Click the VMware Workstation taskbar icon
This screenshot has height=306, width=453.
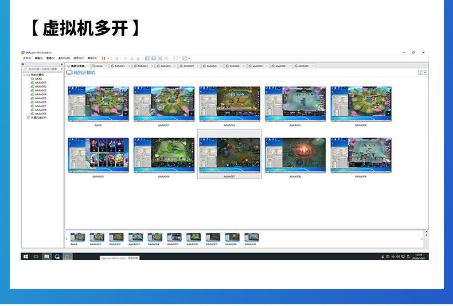(x=68, y=256)
